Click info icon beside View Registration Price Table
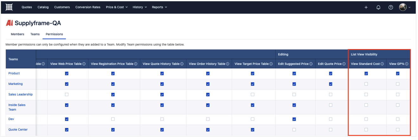 tap(136, 64)
